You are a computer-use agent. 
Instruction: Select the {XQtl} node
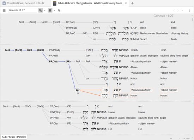pos(41,50)
